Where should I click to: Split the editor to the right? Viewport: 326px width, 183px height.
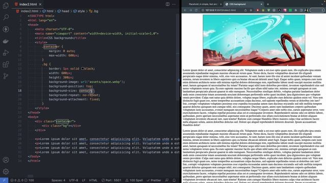(x=168, y=4)
